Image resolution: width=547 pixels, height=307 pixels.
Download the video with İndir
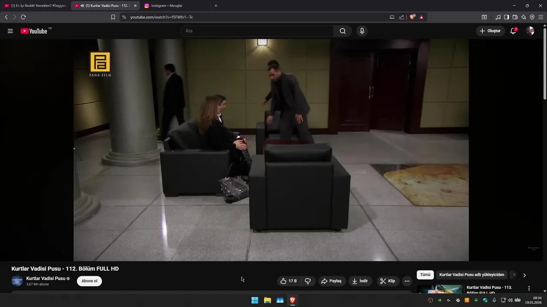[x=360, y=281]
